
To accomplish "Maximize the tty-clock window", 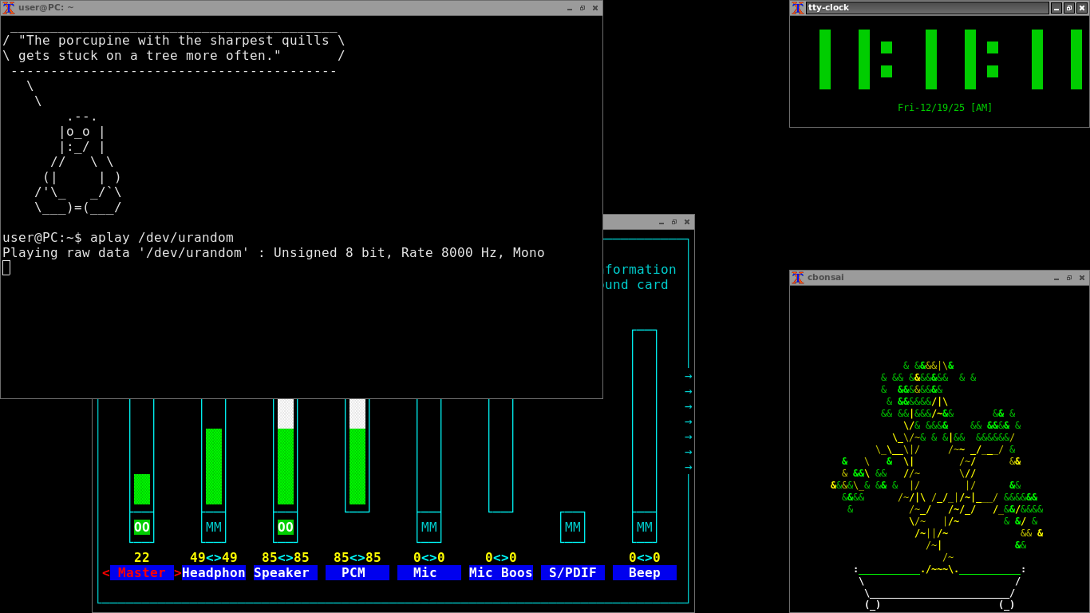I will click(x=1069, y=8).
